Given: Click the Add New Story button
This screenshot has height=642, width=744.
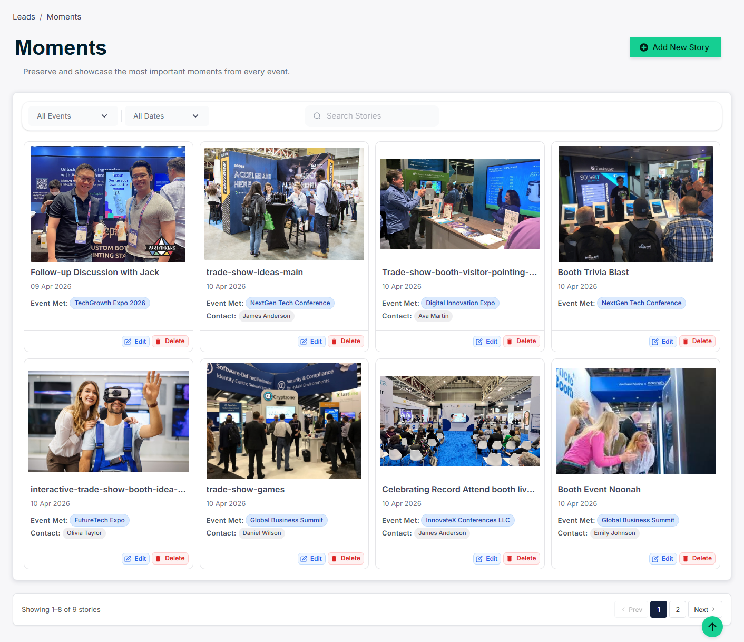Looking at the screenshot, I should (675, 47).
